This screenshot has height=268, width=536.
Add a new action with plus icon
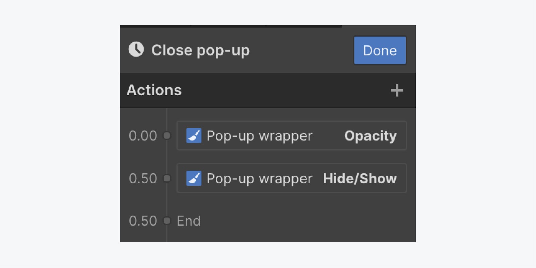[x=397, y=90]
